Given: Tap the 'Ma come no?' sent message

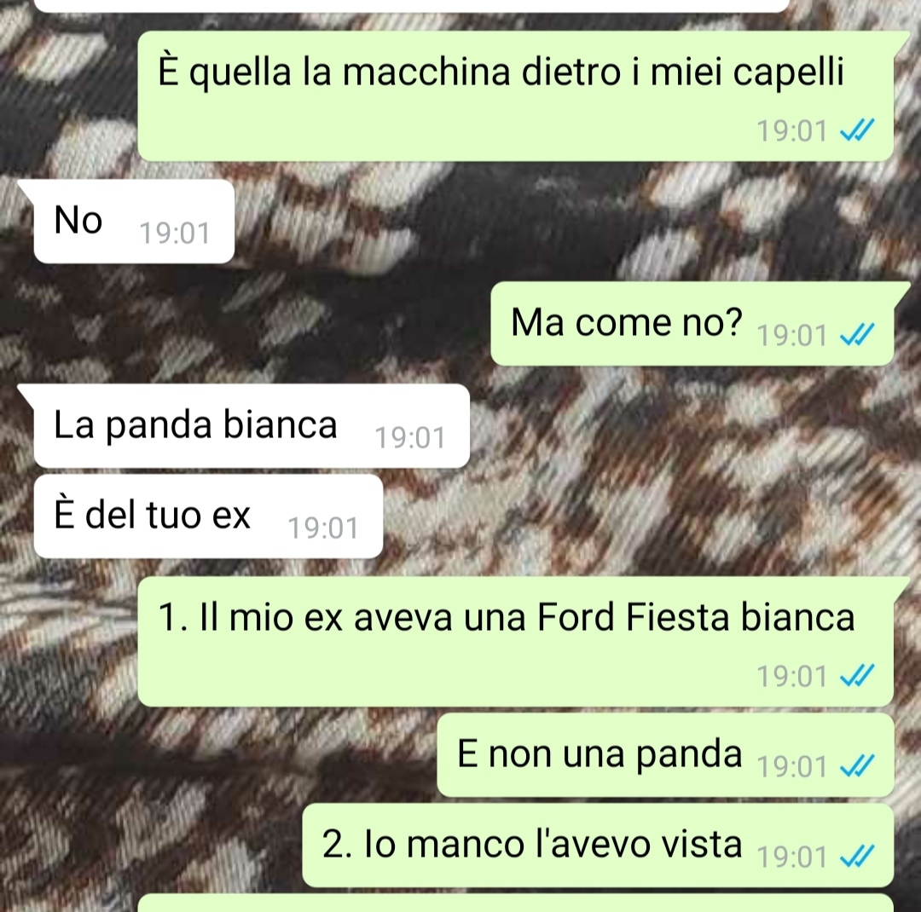Looking at the screenshot, I should point(692,324).
